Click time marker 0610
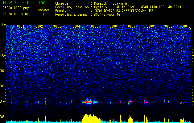194x123 pixels. (x=187, y=26)
